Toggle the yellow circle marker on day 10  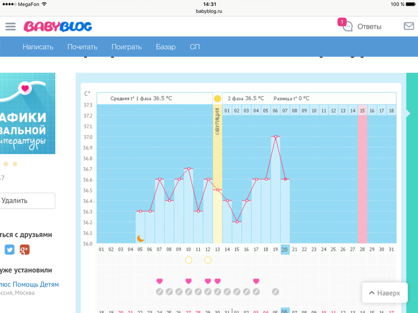click(188, 260)
